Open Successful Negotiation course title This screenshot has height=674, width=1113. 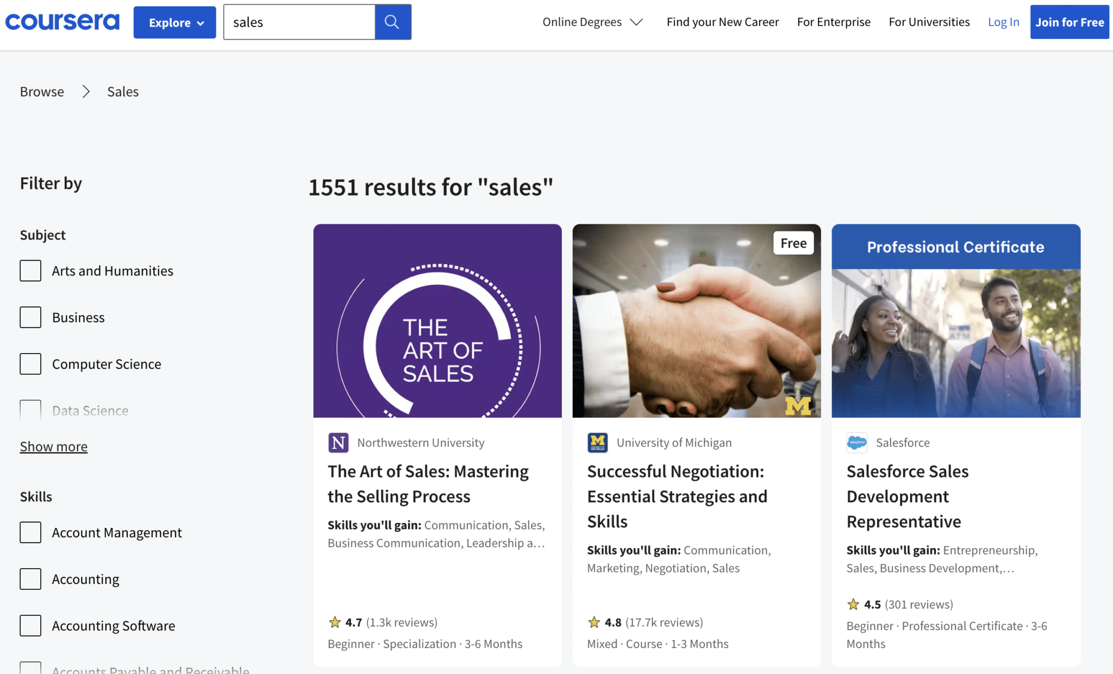pos(677,496)
